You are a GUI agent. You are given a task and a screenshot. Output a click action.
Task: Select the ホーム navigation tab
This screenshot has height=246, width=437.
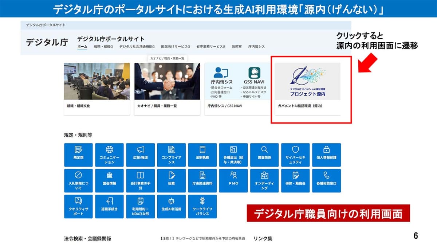tap(82, 47)
